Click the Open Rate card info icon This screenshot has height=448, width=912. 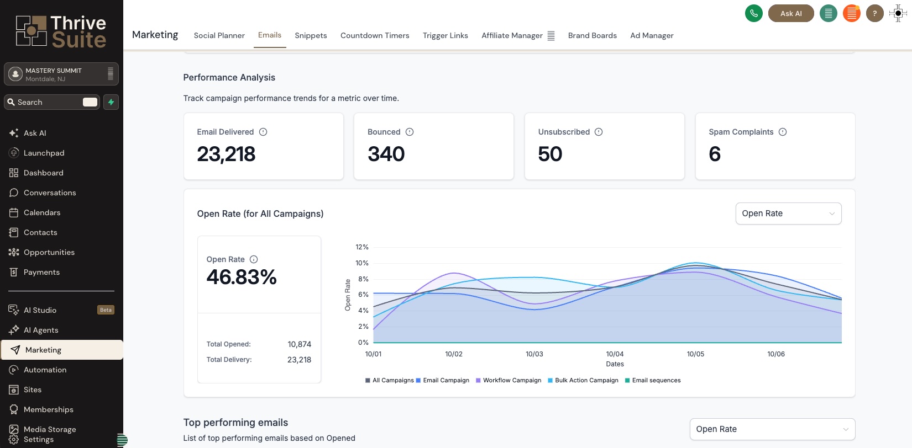tap(254, 259)
